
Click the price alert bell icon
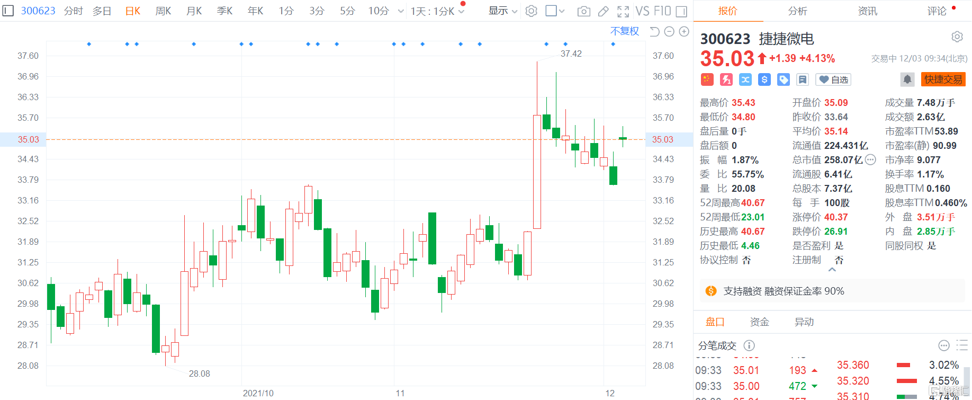click(x=907, y=79)
